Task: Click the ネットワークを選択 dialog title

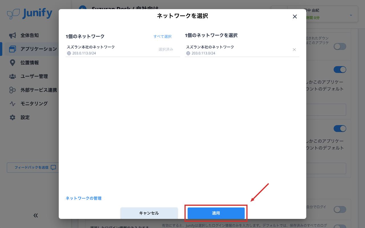Action: (182, 16)
